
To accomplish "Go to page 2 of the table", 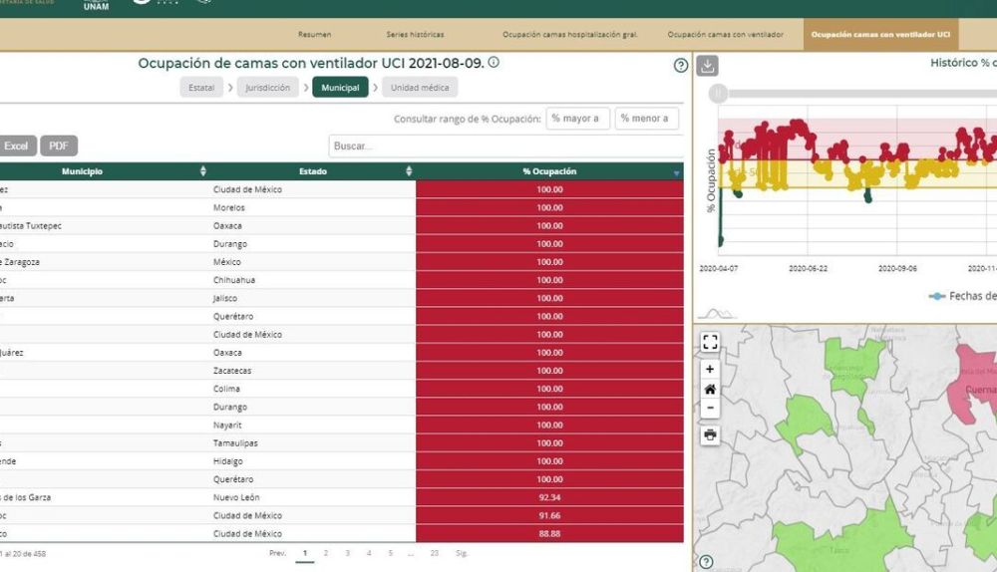I will [x=326, y=553].
